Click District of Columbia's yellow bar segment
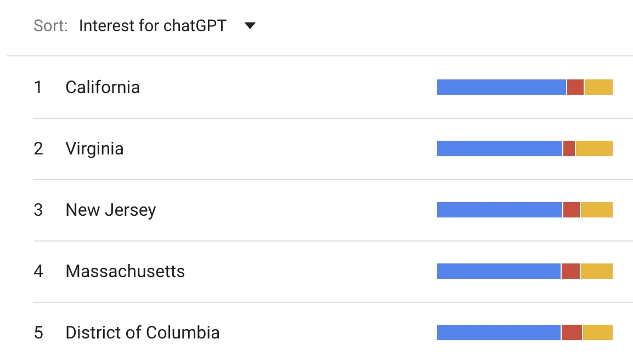Viewport: 633px width, 356px height. [x=597, y=332]
